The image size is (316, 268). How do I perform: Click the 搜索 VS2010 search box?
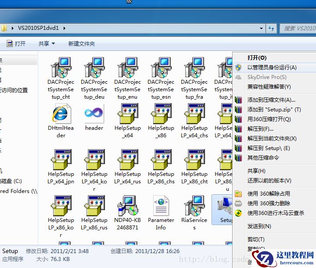[x=298, y=29]
